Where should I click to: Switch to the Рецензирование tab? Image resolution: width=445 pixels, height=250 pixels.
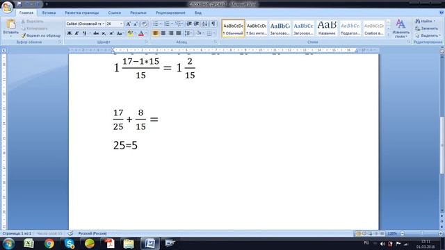click(170, 12)
